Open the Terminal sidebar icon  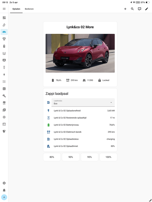coord(4,124)
